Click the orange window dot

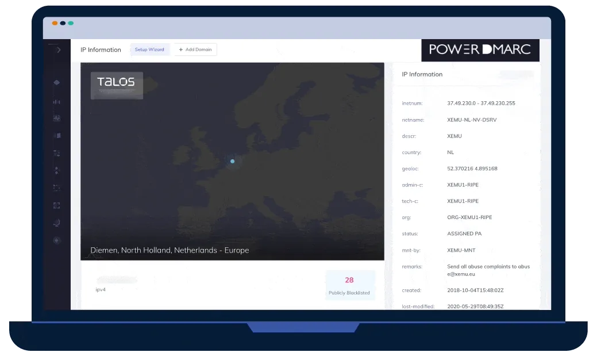(55, 23)
